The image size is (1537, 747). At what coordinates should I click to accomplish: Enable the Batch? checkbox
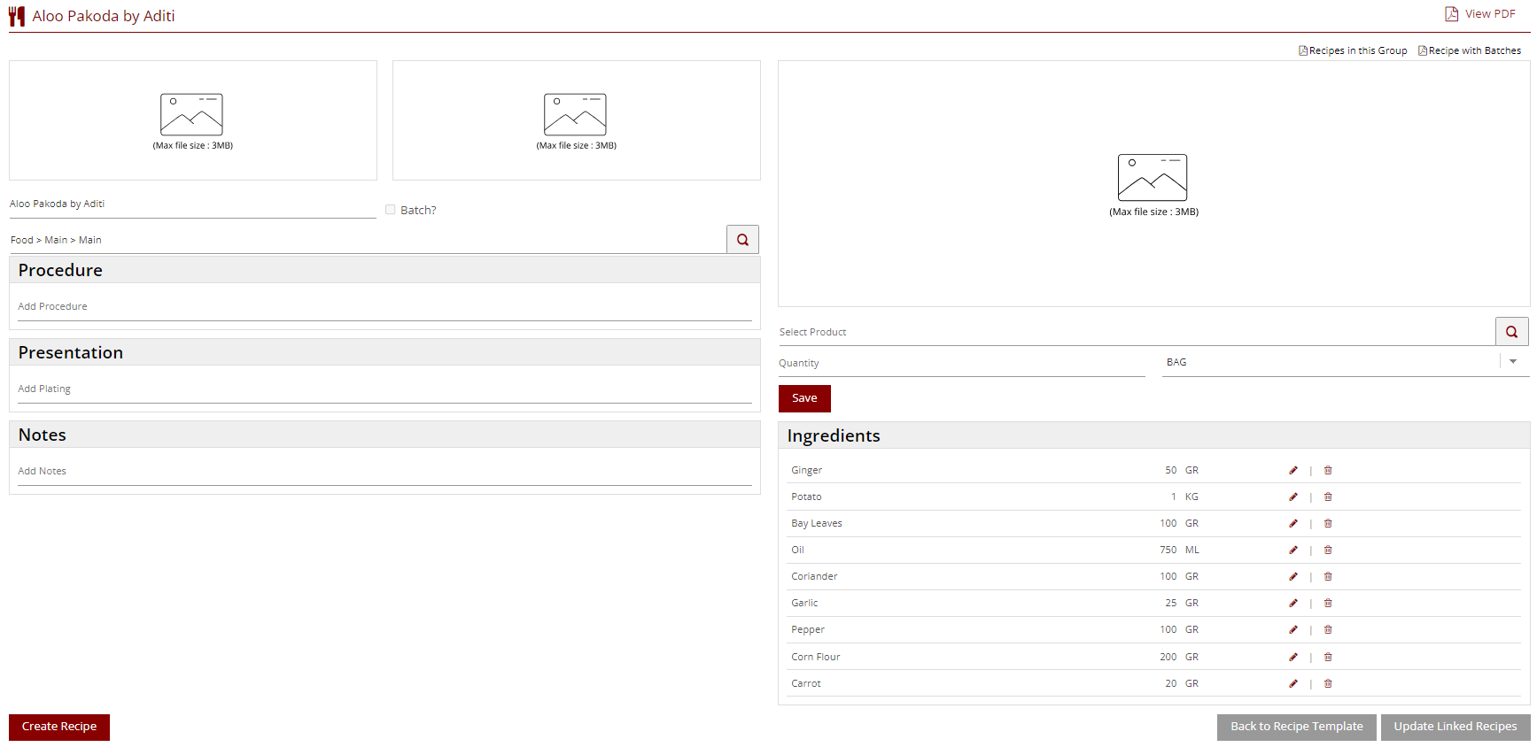[390, 210]
